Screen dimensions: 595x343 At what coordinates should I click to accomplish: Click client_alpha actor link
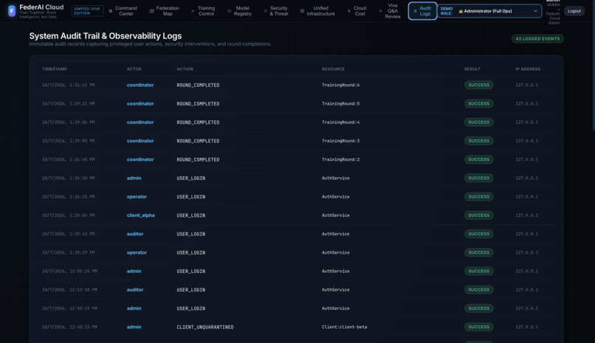tap(140, 215)
